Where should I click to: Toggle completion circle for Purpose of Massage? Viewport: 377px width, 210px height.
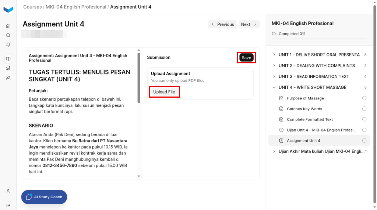364,98
